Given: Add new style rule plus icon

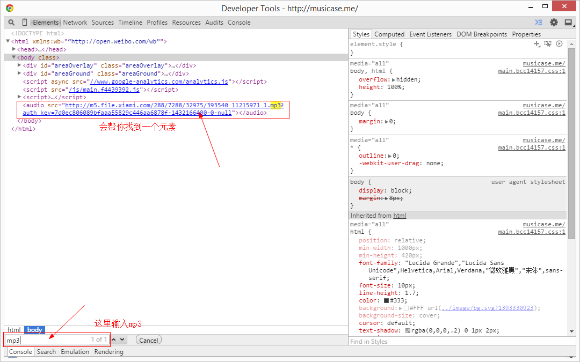Looking at the screenshot, I should pos(536,44).
